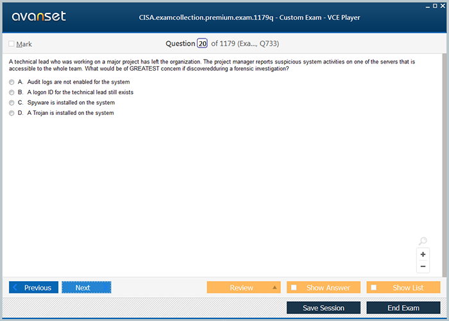The height and width of the screenshot is (321, 449).
Task: Choose option B about the logon ID
Action: (x=12, y=92)
